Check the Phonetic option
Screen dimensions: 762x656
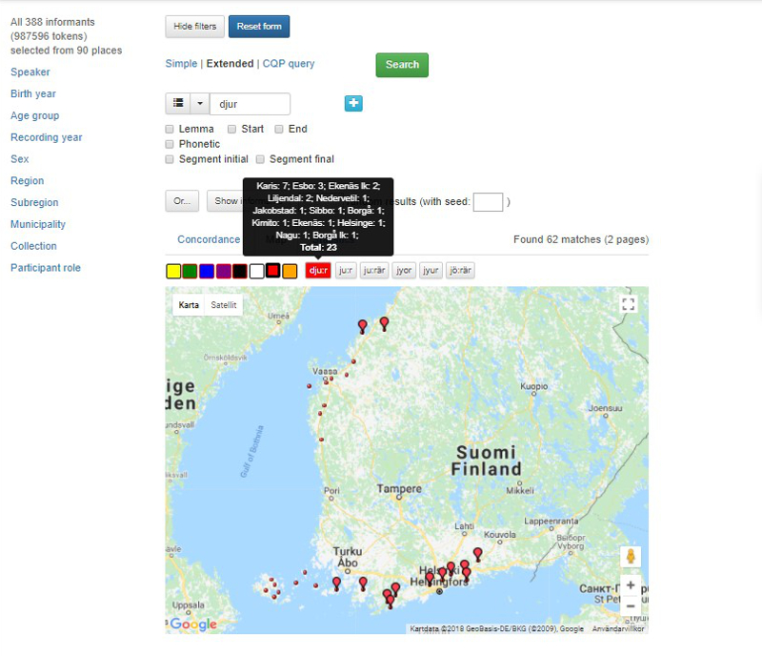(170, 144)
